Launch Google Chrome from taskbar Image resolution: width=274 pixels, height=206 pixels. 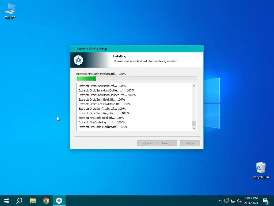point(46,201)
